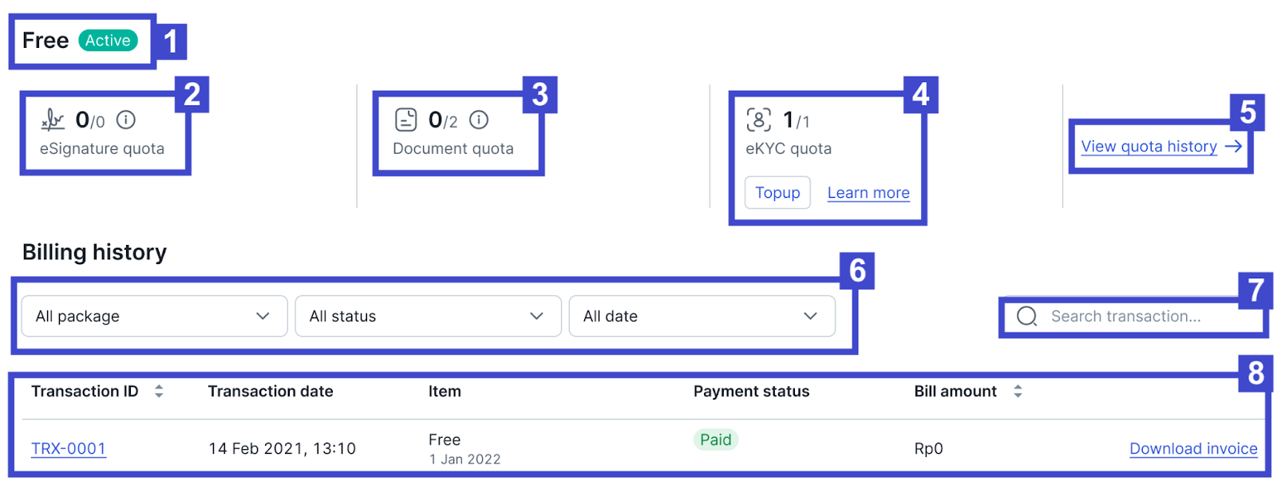The width and height of the screenshot is (1277, 489).
Task: Sort by Transaction ID arrows
Action: pos(159,391)
